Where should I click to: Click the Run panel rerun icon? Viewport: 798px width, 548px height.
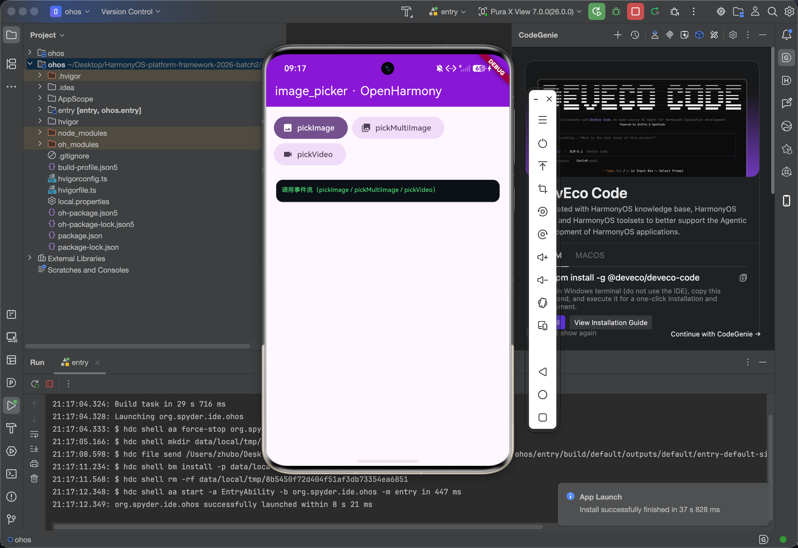35,384
